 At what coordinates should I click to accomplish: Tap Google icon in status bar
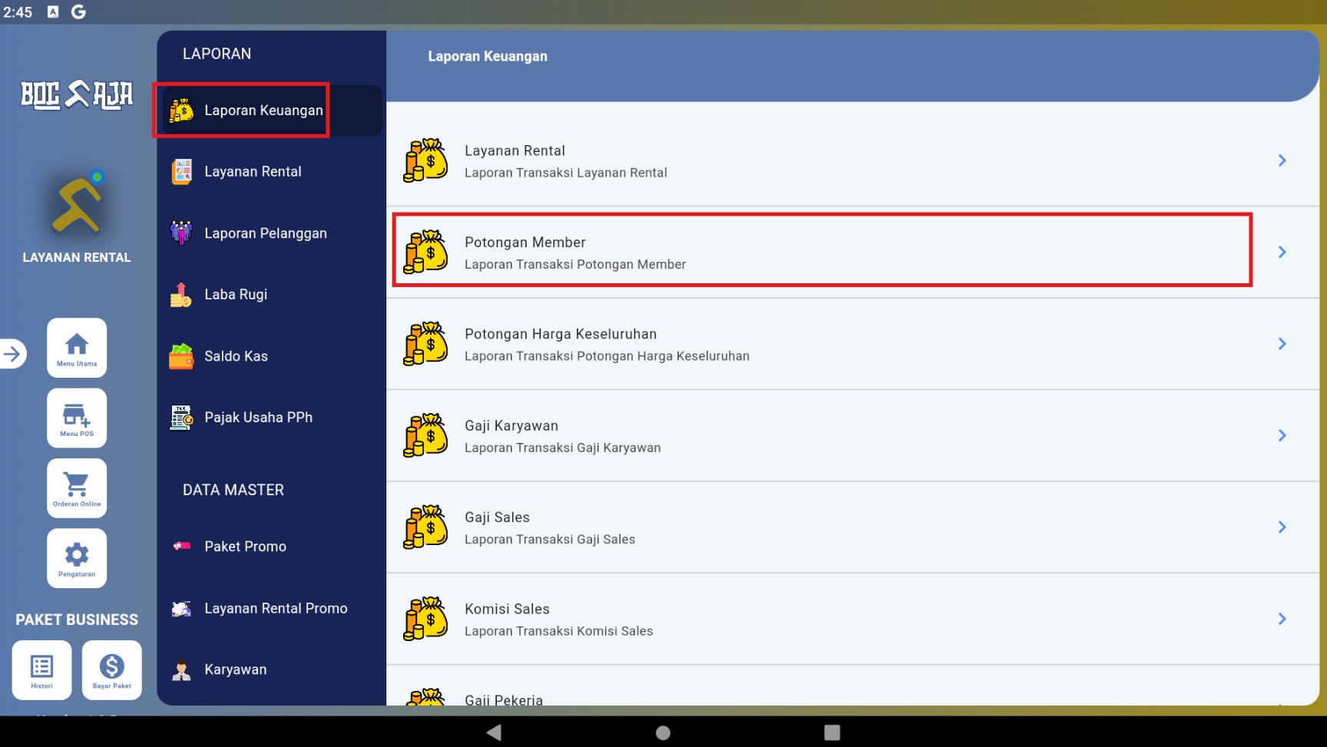pyautogui.click(x=78, y=12)
